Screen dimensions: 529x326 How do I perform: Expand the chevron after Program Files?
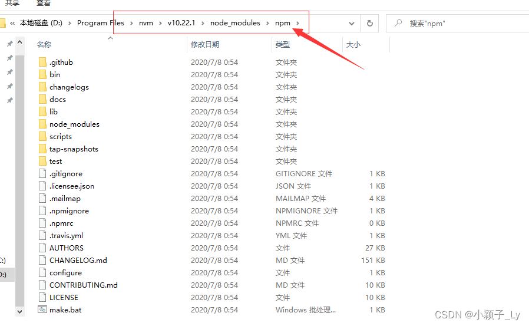[x=132, y=24]
